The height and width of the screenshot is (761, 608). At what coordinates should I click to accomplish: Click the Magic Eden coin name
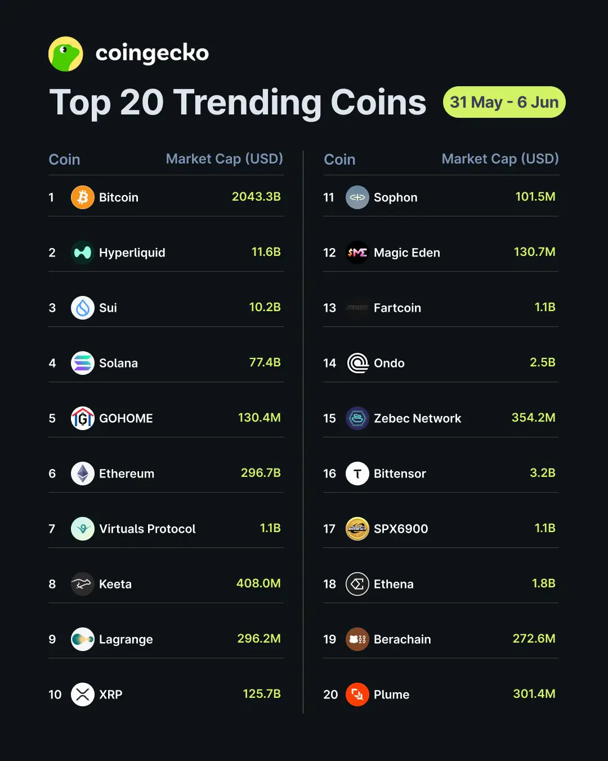point(407,253)
